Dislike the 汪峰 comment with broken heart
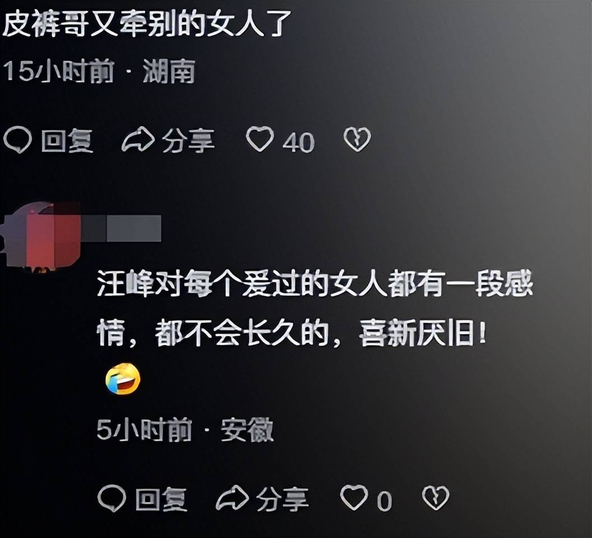592x538 pixels. tap(436, 498)
